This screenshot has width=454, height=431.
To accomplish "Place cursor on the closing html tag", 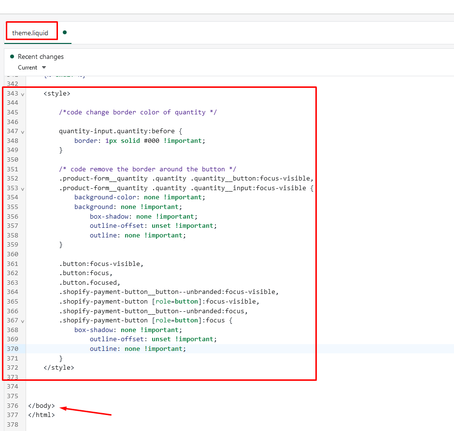I will click(x=42, y=415).
